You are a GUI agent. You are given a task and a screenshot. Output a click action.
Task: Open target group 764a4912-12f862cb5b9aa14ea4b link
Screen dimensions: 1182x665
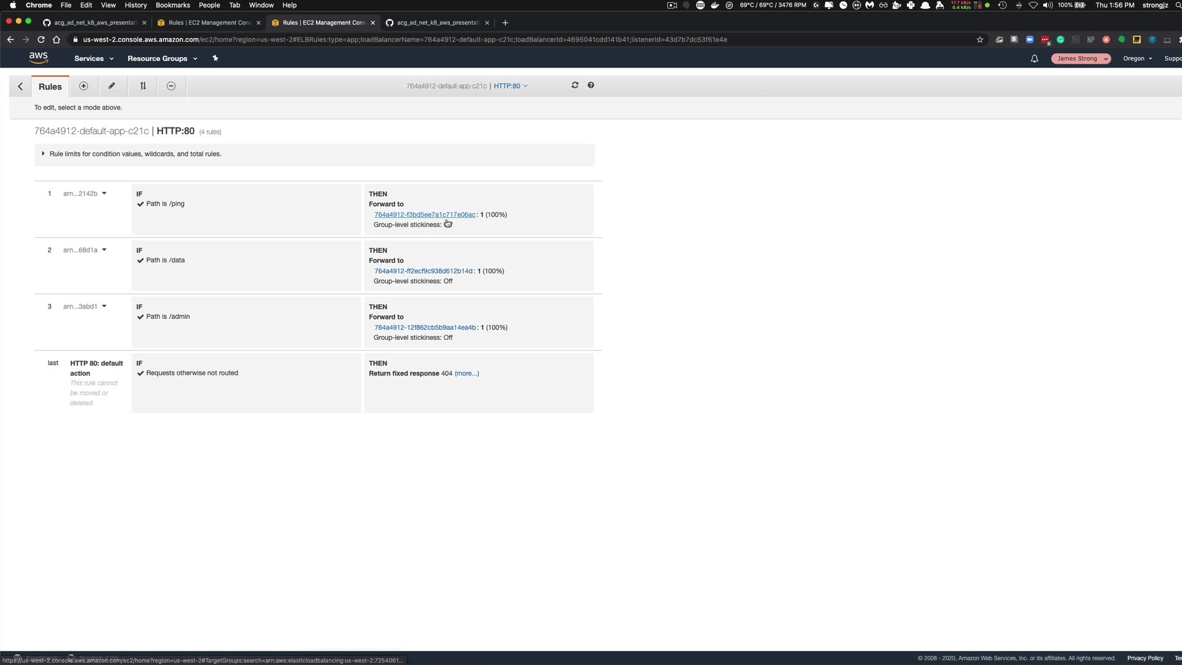[425, 328]
